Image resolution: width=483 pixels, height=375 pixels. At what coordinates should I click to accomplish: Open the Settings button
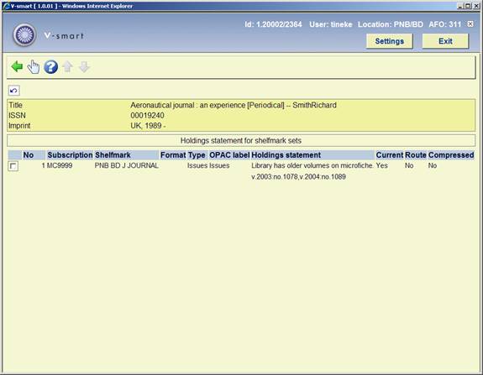(x=390, y=41)
